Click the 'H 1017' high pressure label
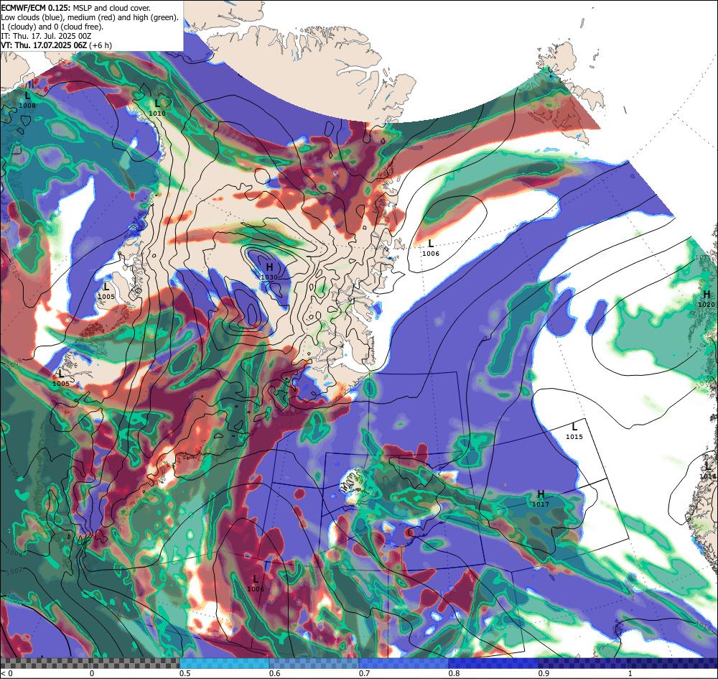 (541, 499)
